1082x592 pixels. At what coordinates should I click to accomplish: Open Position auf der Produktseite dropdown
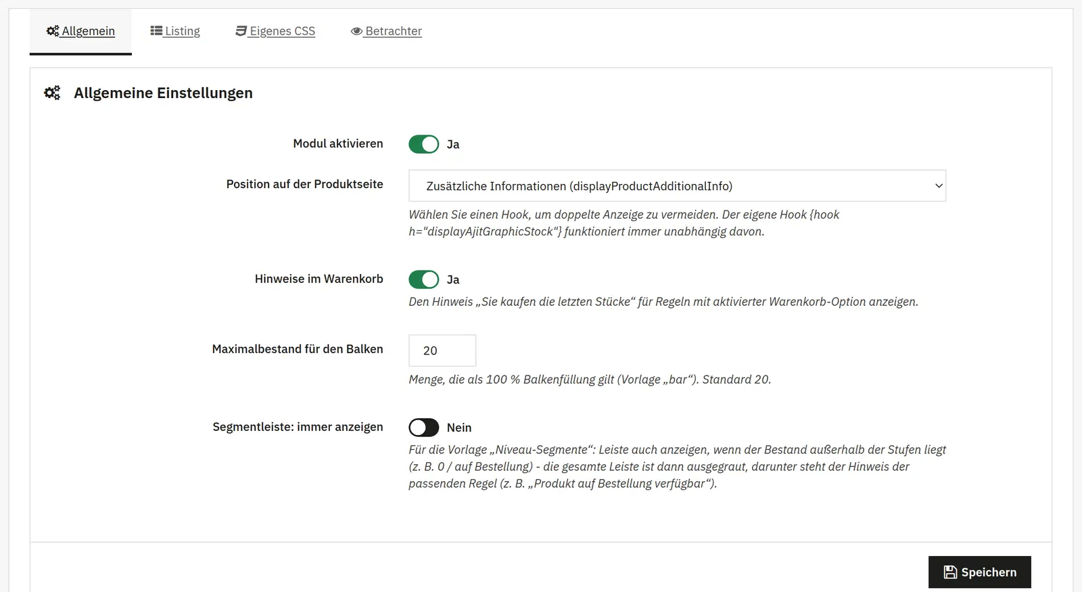tap(677, 185)
